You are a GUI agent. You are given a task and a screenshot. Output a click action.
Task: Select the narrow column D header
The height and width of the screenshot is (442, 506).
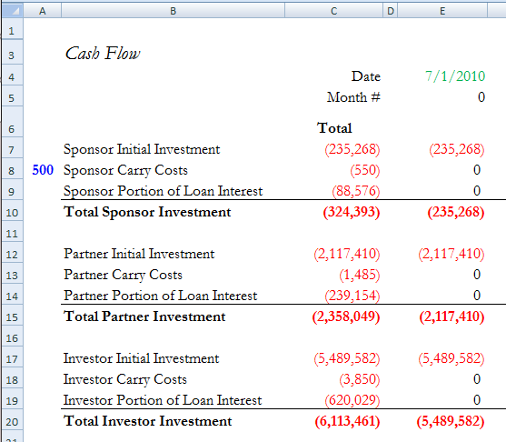(391, 11)
